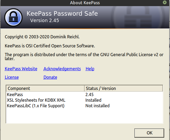Click the Not installed status cell
Viewport: 170px width, 140px height.
98,106
